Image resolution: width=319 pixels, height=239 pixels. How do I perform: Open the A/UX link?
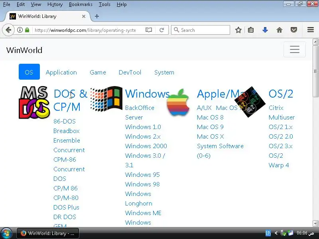[204, 108]
